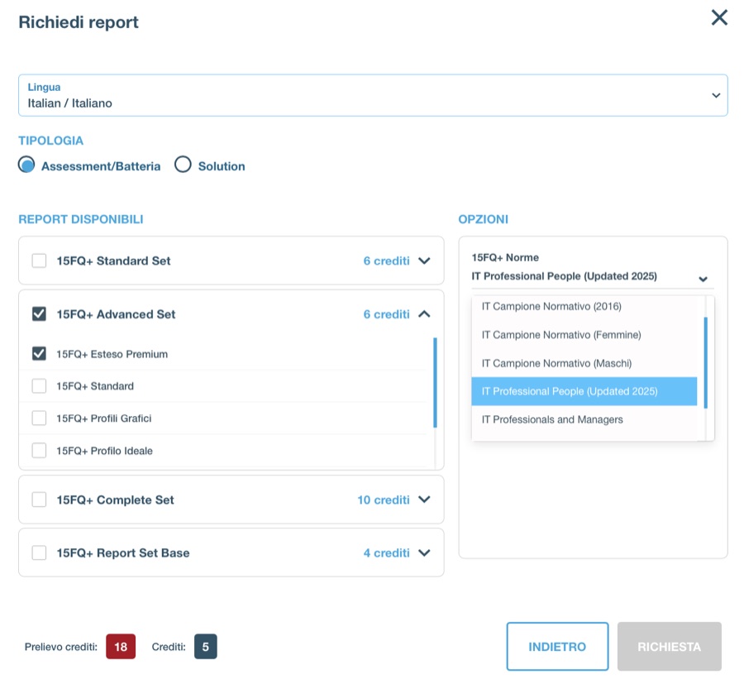Click the Advanced Set report list scrollbar
The image size is (744, 679).
point(435,383)
